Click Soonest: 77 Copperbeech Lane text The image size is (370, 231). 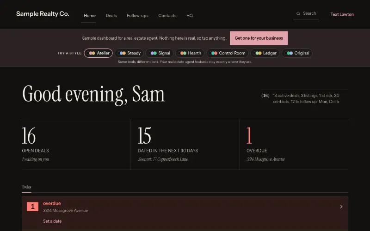(163, 159)
